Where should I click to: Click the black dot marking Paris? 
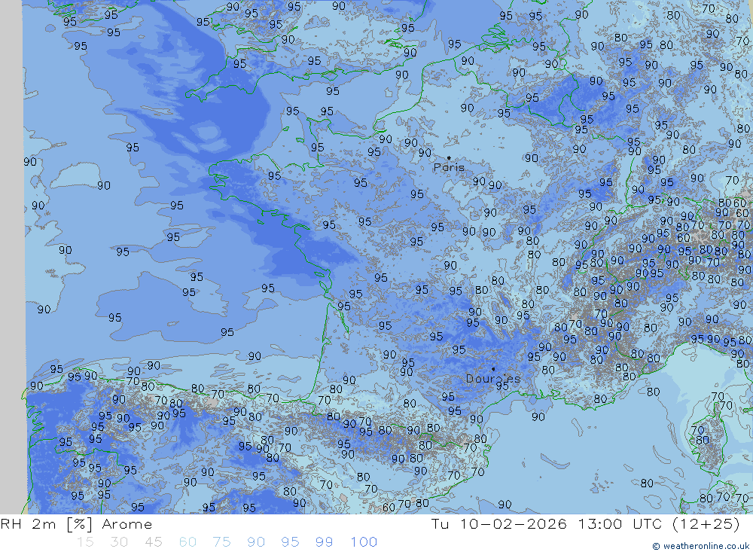click(449, 157)
